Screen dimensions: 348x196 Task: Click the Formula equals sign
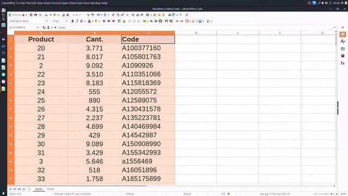tap(55, 27)
